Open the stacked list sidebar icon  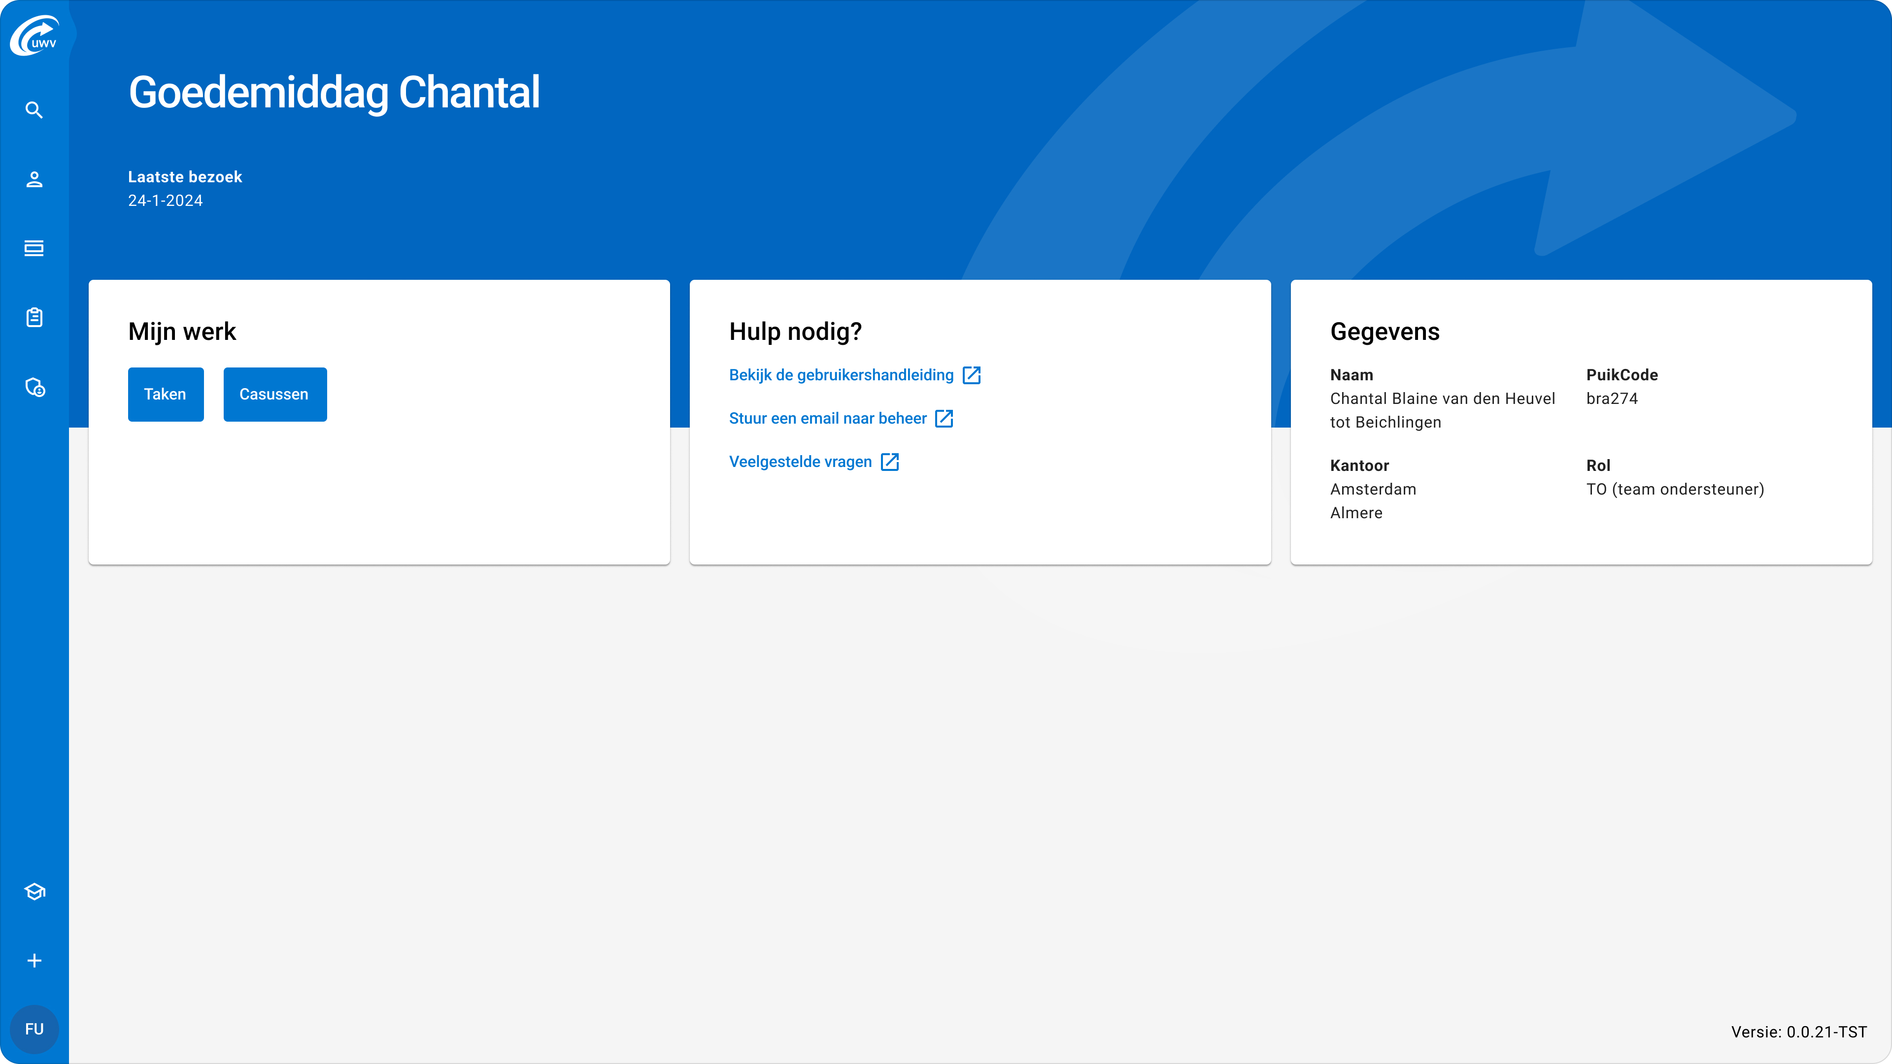tap(34, 248)
